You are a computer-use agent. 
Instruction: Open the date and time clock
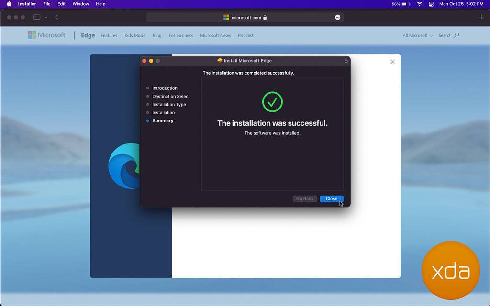pyautogui.click(x=461, y=4)
